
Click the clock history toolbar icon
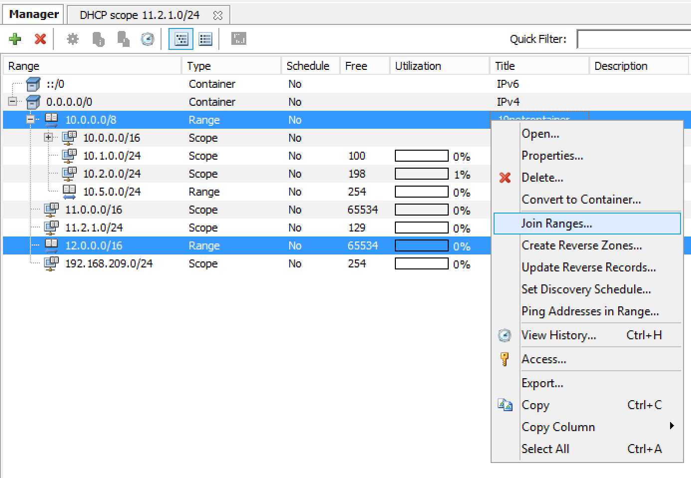click(x=148, y=39)
